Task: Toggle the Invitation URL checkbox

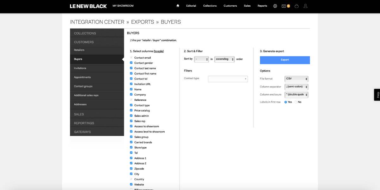Action: 131,84
